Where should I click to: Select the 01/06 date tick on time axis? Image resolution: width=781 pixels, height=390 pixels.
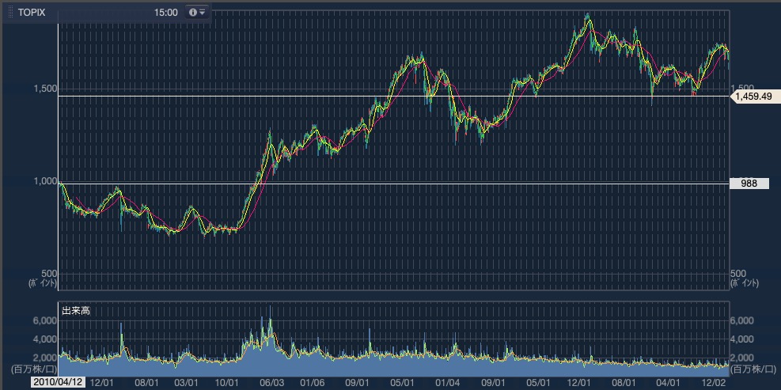point(313,382)
